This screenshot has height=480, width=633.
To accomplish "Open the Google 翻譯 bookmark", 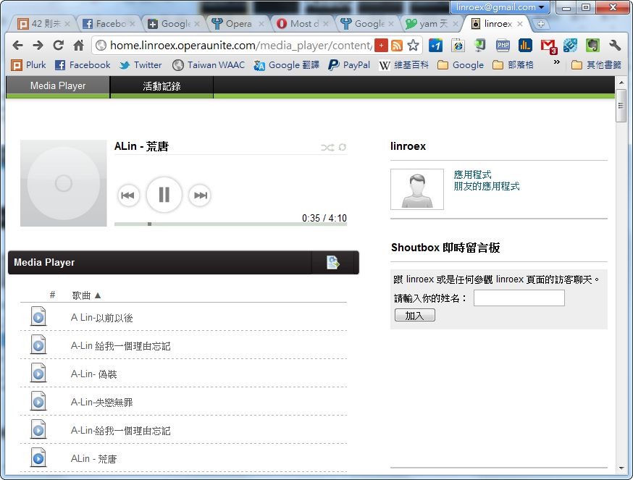I will (x=287, y=64).
